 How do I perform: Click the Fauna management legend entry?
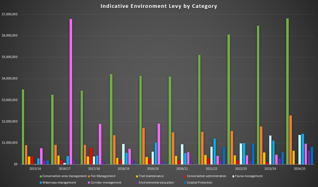(247, 176)
